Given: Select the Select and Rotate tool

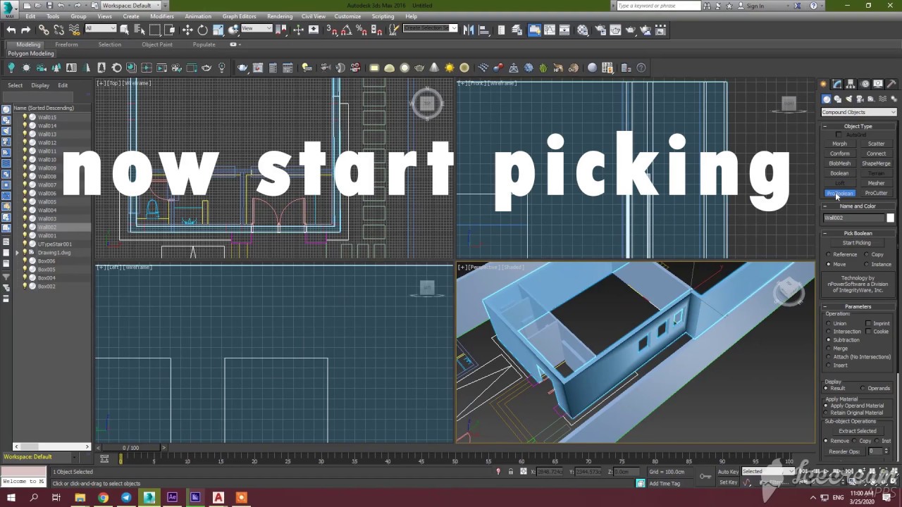Looking at the screenshot, I should point(203,30).
